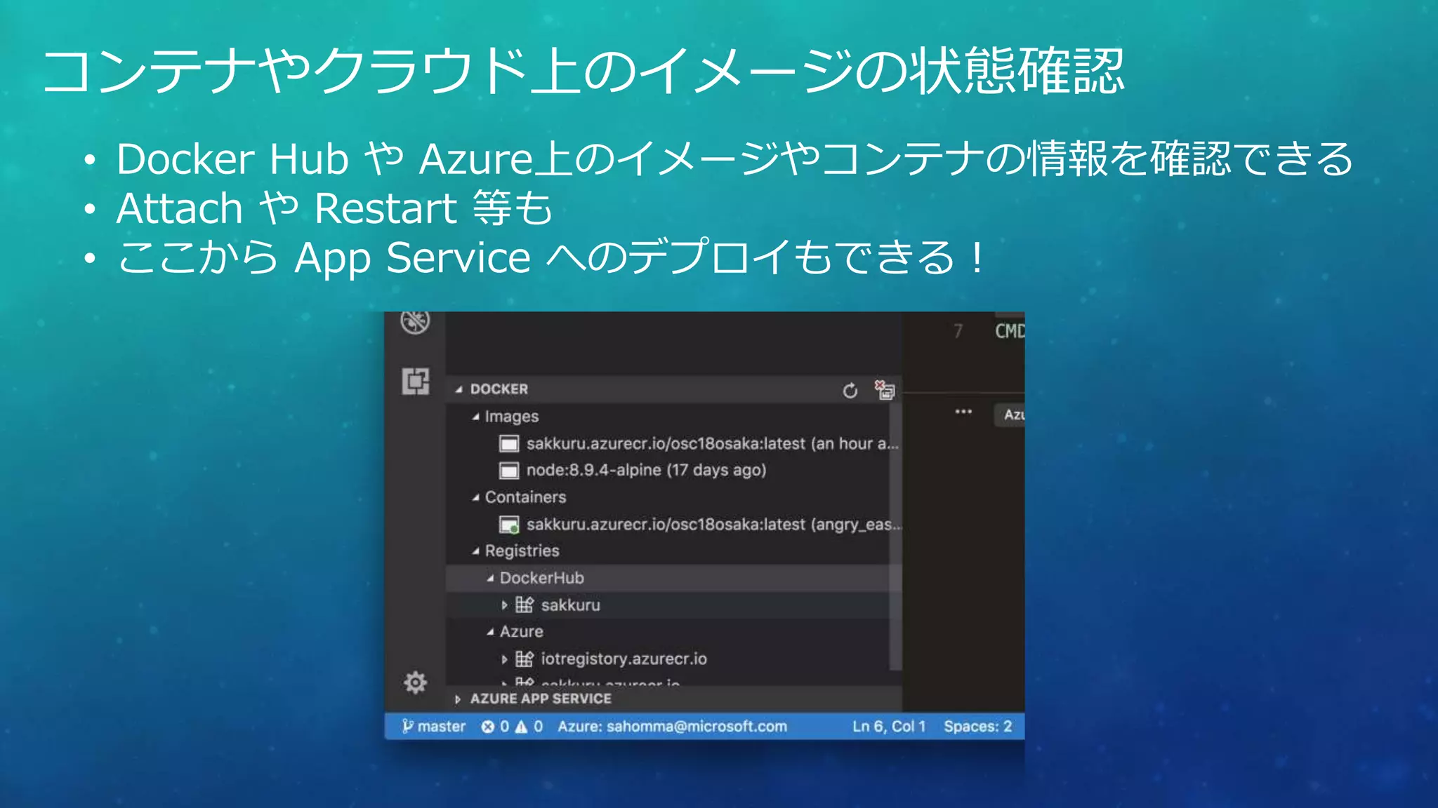
Task: Click the sakkuru registry icon under DockerHub
Action: pyautogui.click(x=525, y=605)
